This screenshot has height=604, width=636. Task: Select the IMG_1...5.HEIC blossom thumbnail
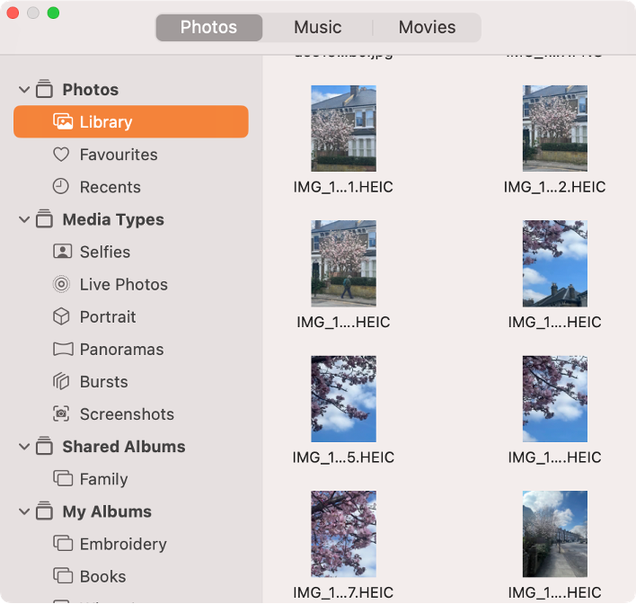click(343, 398)
